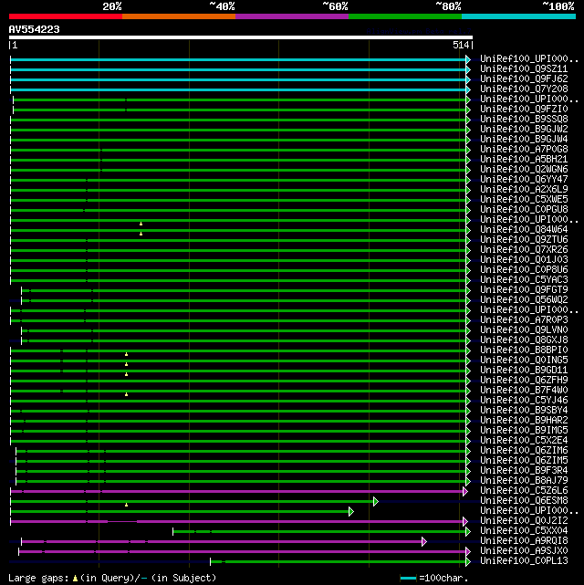This screenshot has height=585, width=584.
Task: Select the UniRef100_B9SBY4 hit label
Action: coord(524,411)
